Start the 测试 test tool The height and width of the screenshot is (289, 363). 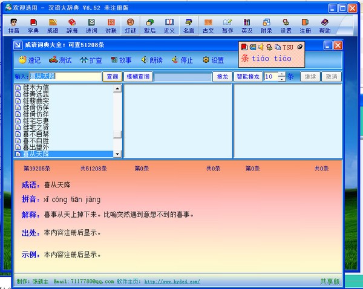[60, 60]
